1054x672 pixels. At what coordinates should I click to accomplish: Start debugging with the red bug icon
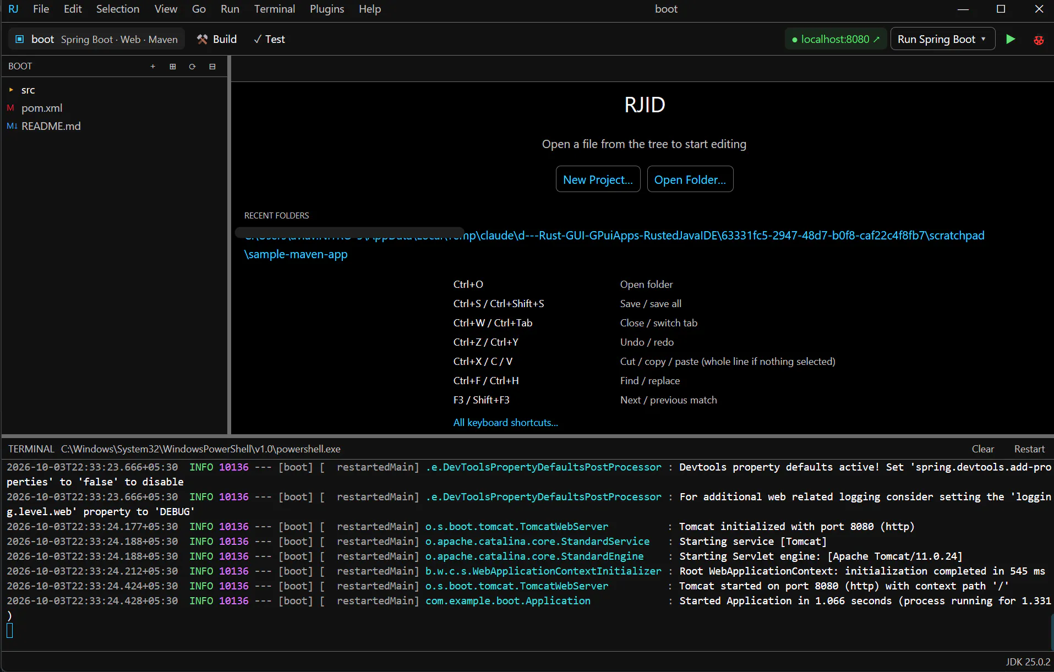[1039, 40]
